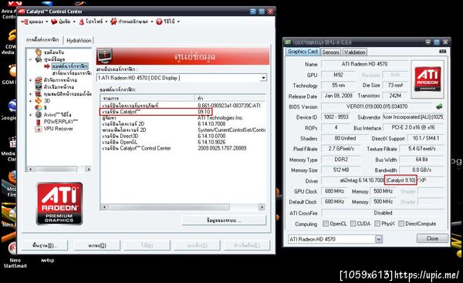463x283 pixels.
Task: Click the VPU Recover icon
Action: pos(38,129)
